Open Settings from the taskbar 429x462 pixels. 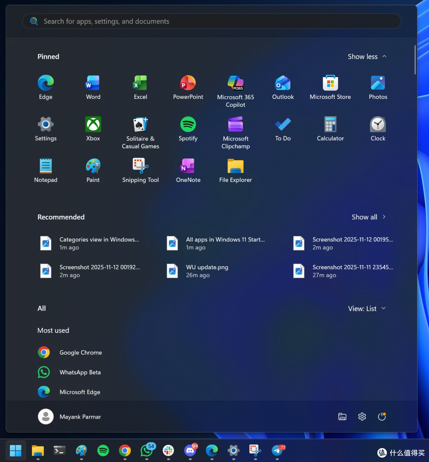click(x=234, y=450)
